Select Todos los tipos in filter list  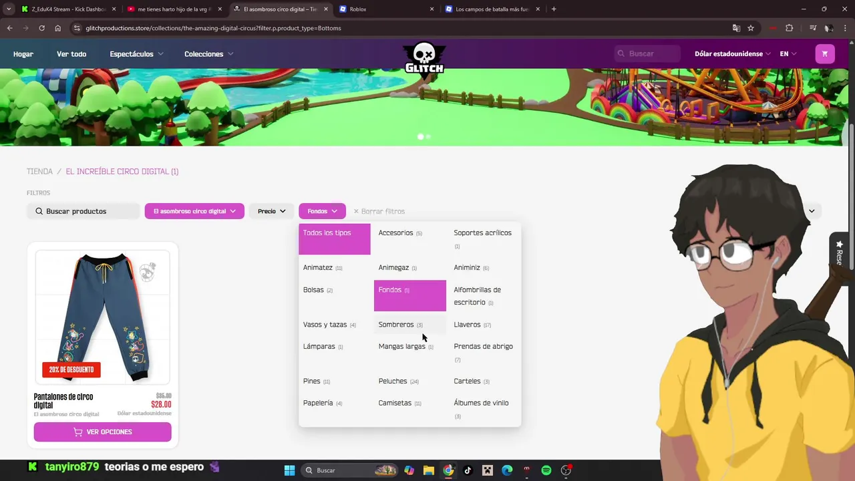[x=334, y=239]
